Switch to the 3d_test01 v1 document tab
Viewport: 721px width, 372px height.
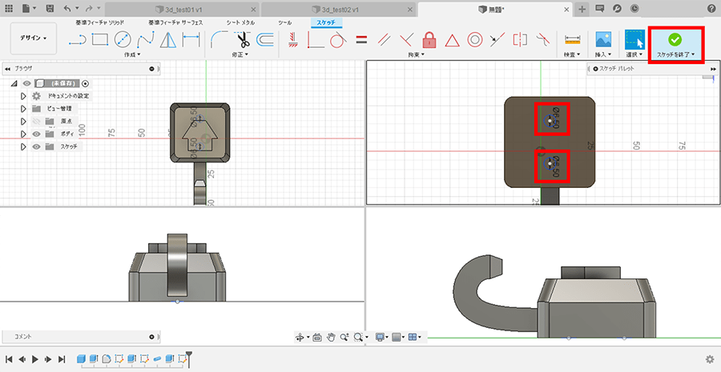pyautogui.click(x=180, y=8)
